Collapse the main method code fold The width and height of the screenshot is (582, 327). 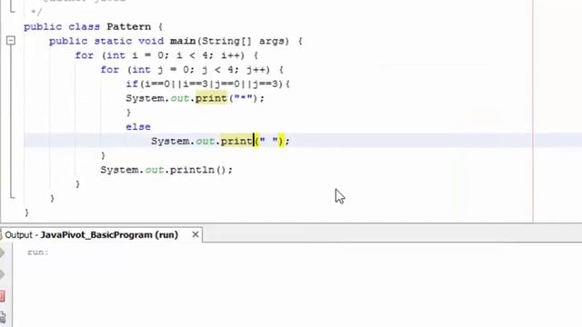pyautogui.click(x=11, y=40)
